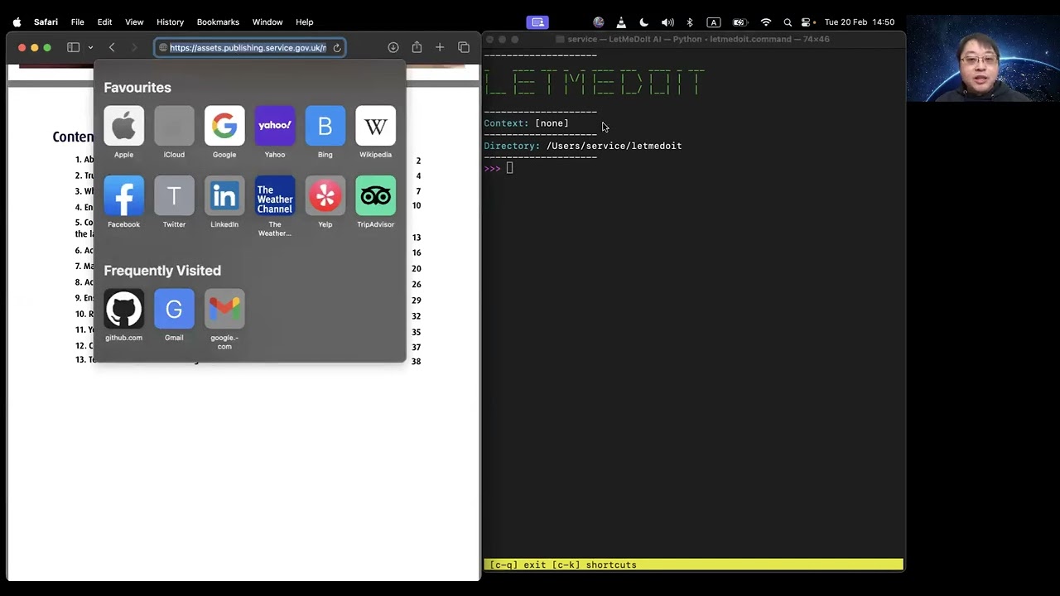Click the webcam video thumbnail

[983, 58]
